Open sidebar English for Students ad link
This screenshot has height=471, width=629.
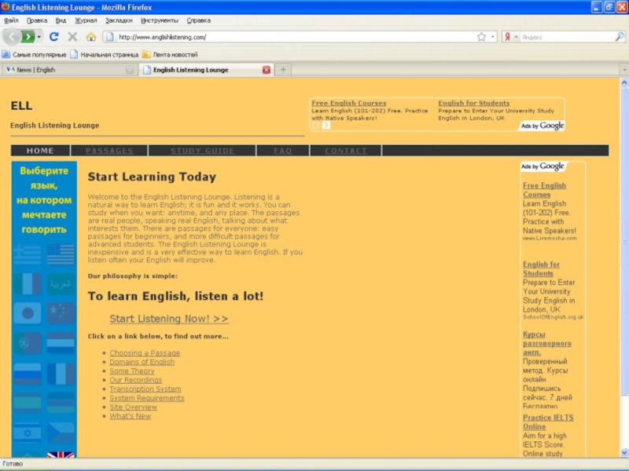pos(541,268)
